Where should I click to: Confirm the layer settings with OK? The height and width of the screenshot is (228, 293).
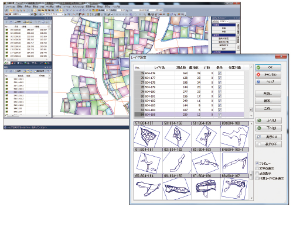268,67
